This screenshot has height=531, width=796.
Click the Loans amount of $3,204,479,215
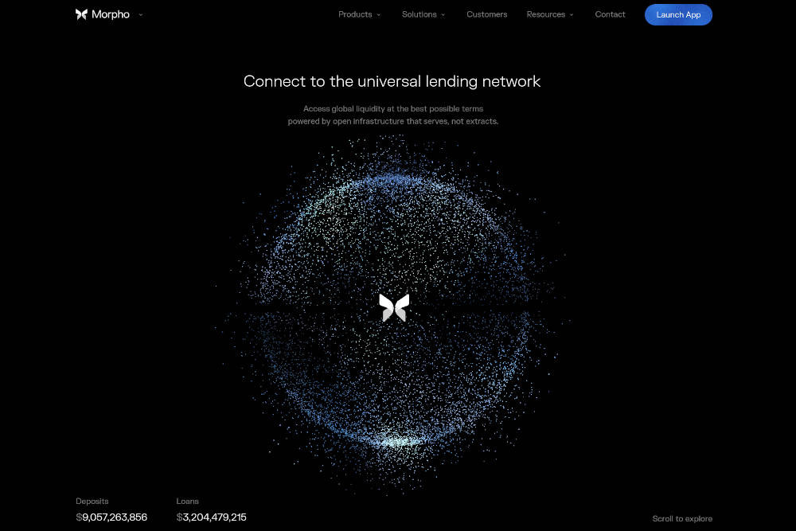[211, 517]
